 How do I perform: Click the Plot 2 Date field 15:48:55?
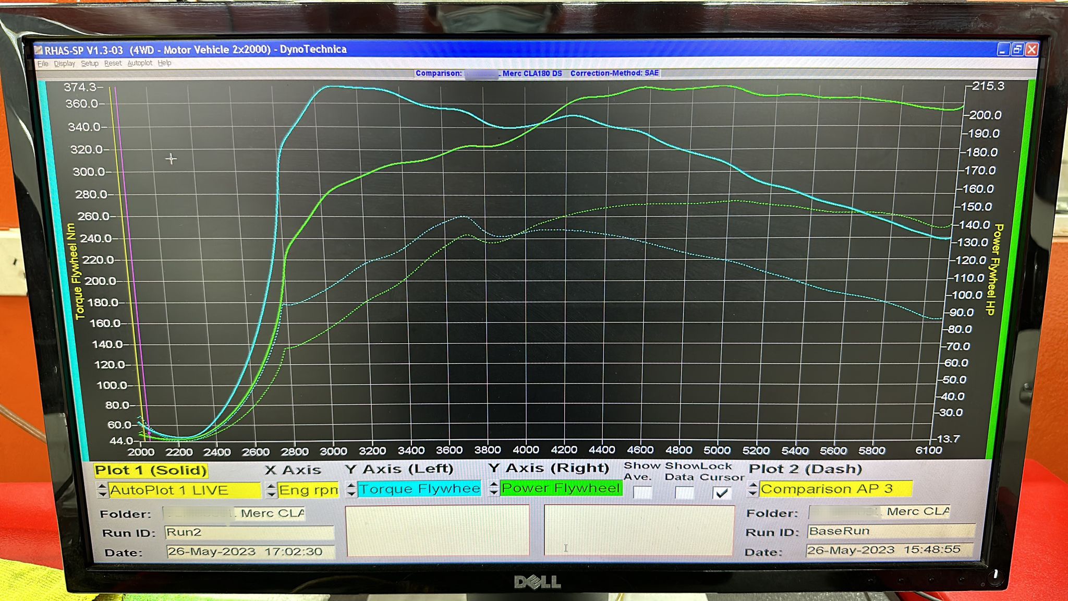[890, 550]
